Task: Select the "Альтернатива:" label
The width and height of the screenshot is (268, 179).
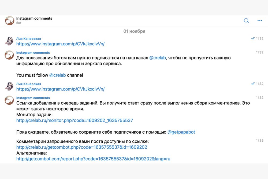Action: (31, 153)
